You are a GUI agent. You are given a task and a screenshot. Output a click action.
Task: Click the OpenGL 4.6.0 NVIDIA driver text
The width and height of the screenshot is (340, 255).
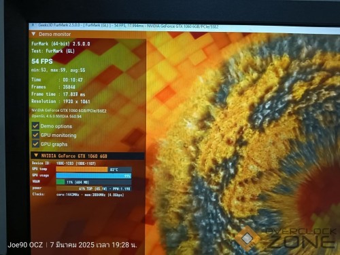[x=56, y=116]
